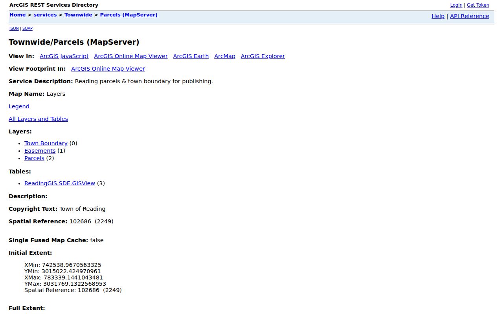
Task: View service in ArcGIS Earth
Action: pyautogui.click(x=191, y=56)
